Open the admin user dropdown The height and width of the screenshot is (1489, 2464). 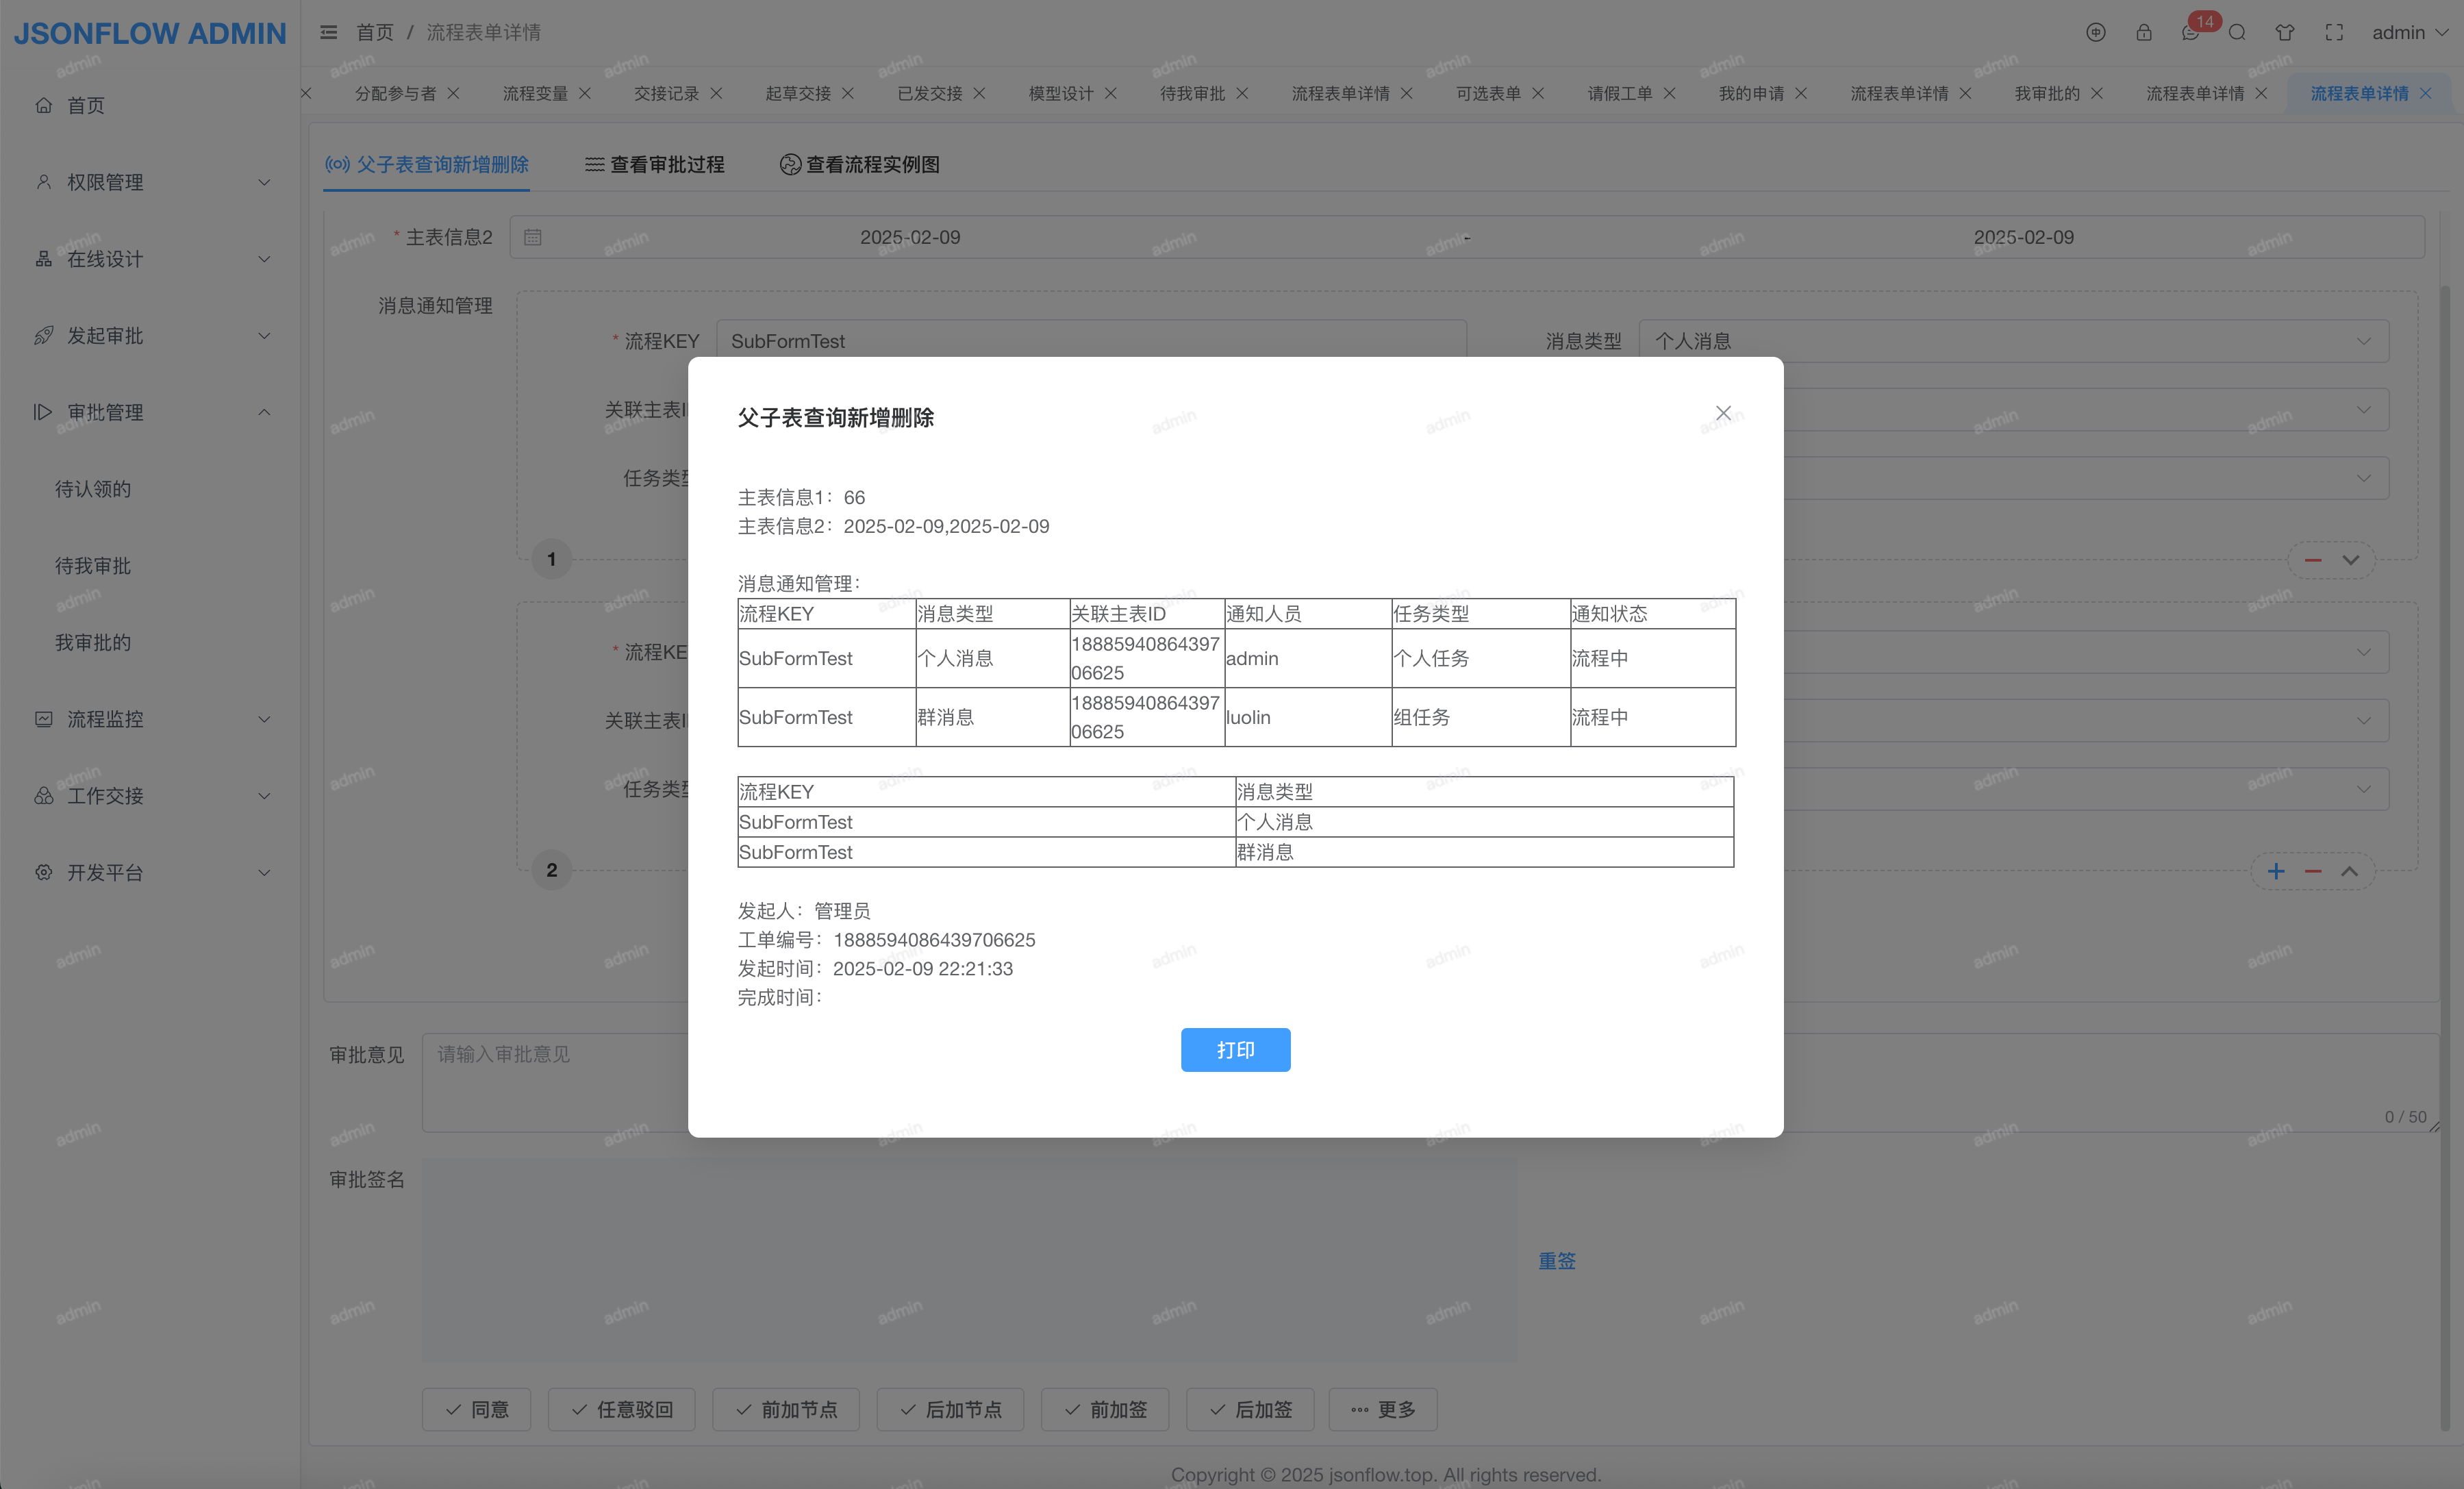click(2409, 32)
